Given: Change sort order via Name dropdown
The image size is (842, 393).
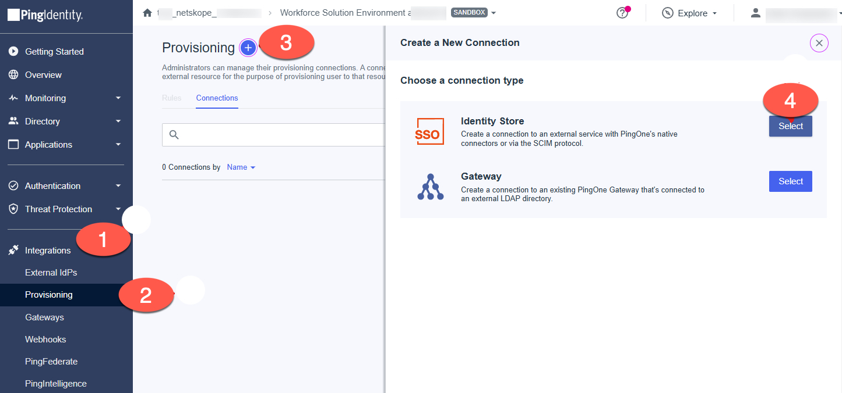Looking at the screenshot, I should coord(241,167).
